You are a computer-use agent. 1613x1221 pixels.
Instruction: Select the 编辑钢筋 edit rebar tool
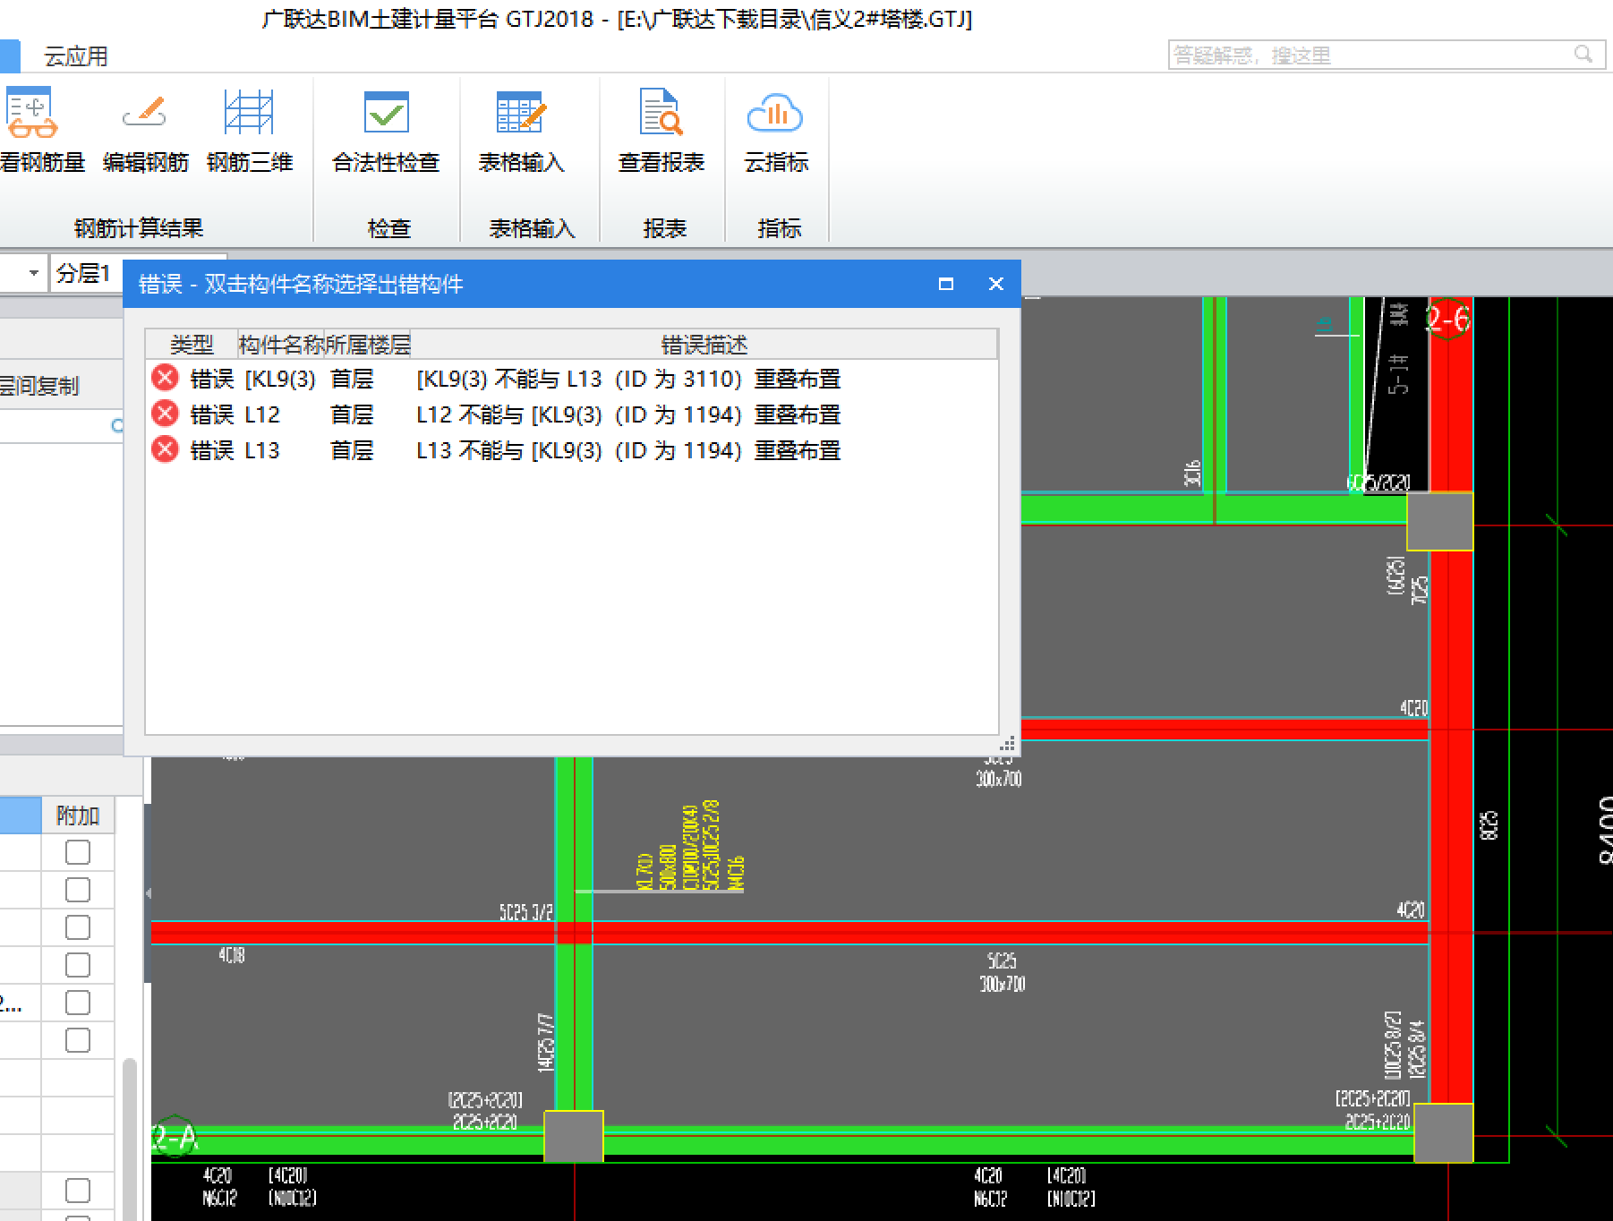point(145,131)
